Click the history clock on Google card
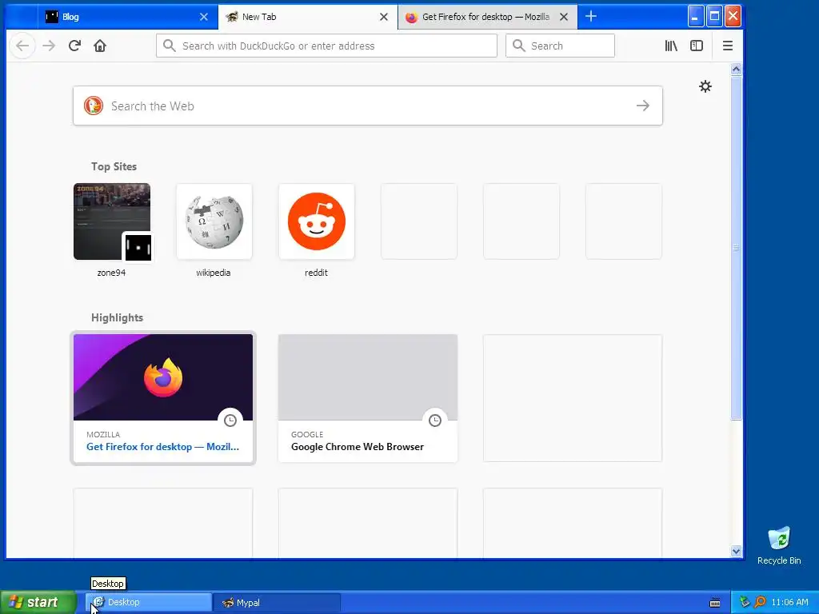819x614 pixels. (x=435, y=421)
